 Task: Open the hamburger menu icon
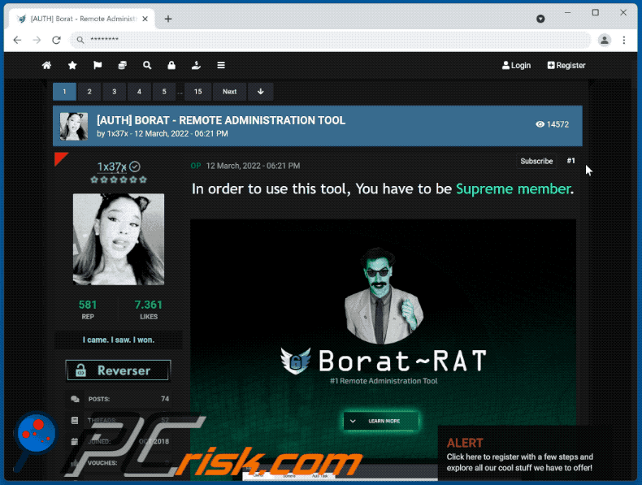coord(221,66)
